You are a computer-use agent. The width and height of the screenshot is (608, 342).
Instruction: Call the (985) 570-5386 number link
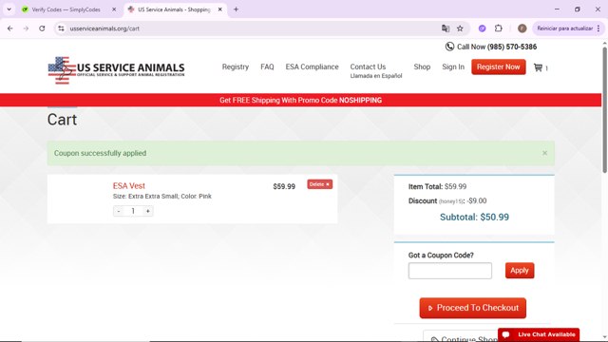[512, 47]
